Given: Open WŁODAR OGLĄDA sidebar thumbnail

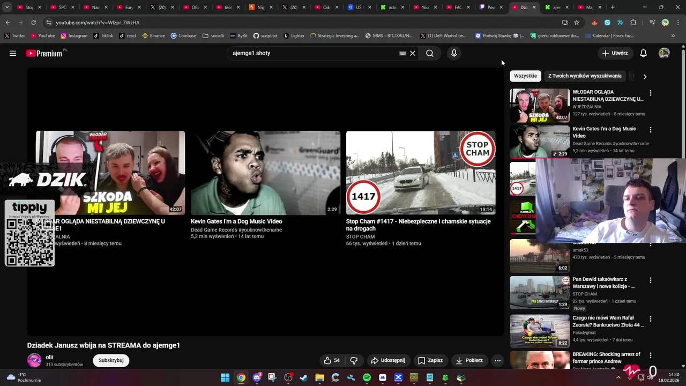Looking at the screenshot, I should click(540, 106).
